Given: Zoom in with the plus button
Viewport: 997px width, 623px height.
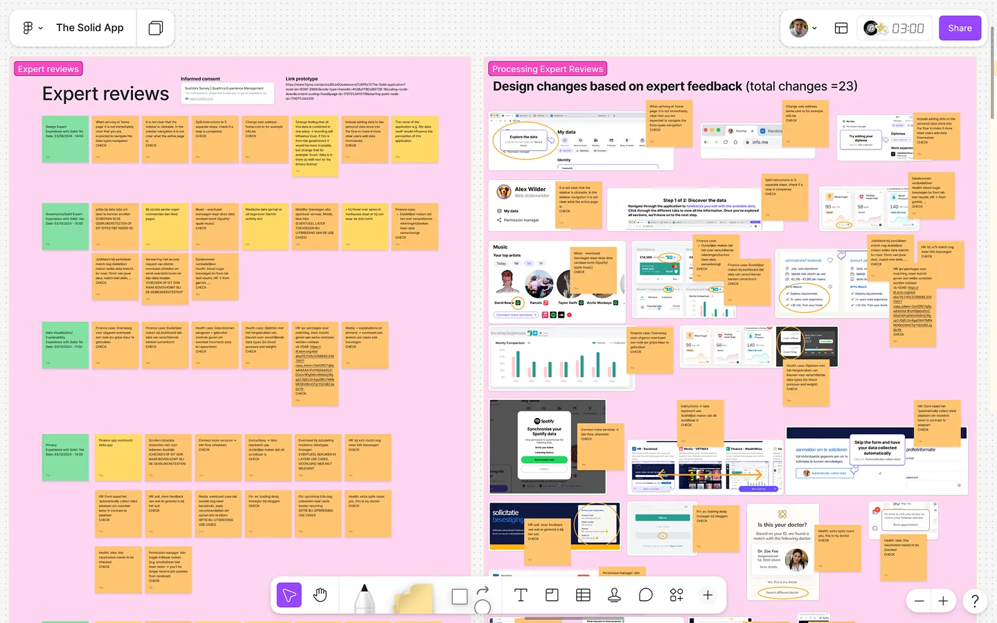Looking at the screenshot, I should pyautogui.click(x=943, y=601).
